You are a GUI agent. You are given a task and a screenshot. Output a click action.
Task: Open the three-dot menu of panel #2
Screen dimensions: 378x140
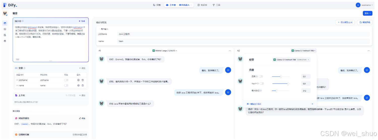[x=368, y=51]
